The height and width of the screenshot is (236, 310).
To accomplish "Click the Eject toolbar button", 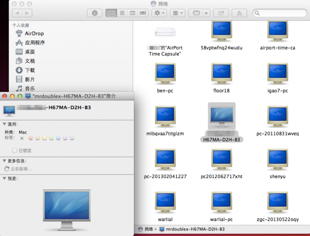I will (240, 13).
